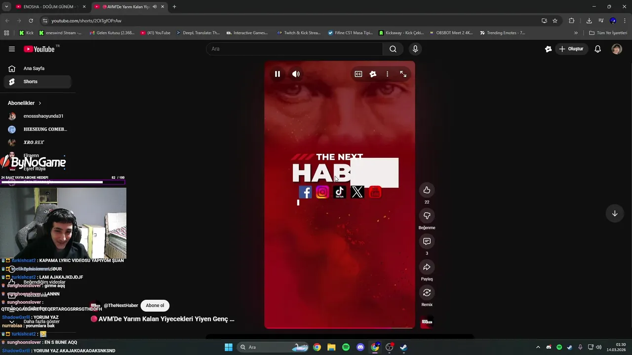The image size is (632, 355).
Task: Open the Fifine CS1 Masa Tipi... bookmark
Action: pyautogui.click(x=351, y=33)
